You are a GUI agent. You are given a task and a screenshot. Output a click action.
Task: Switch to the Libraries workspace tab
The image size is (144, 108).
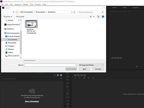[x=135, y=8]
